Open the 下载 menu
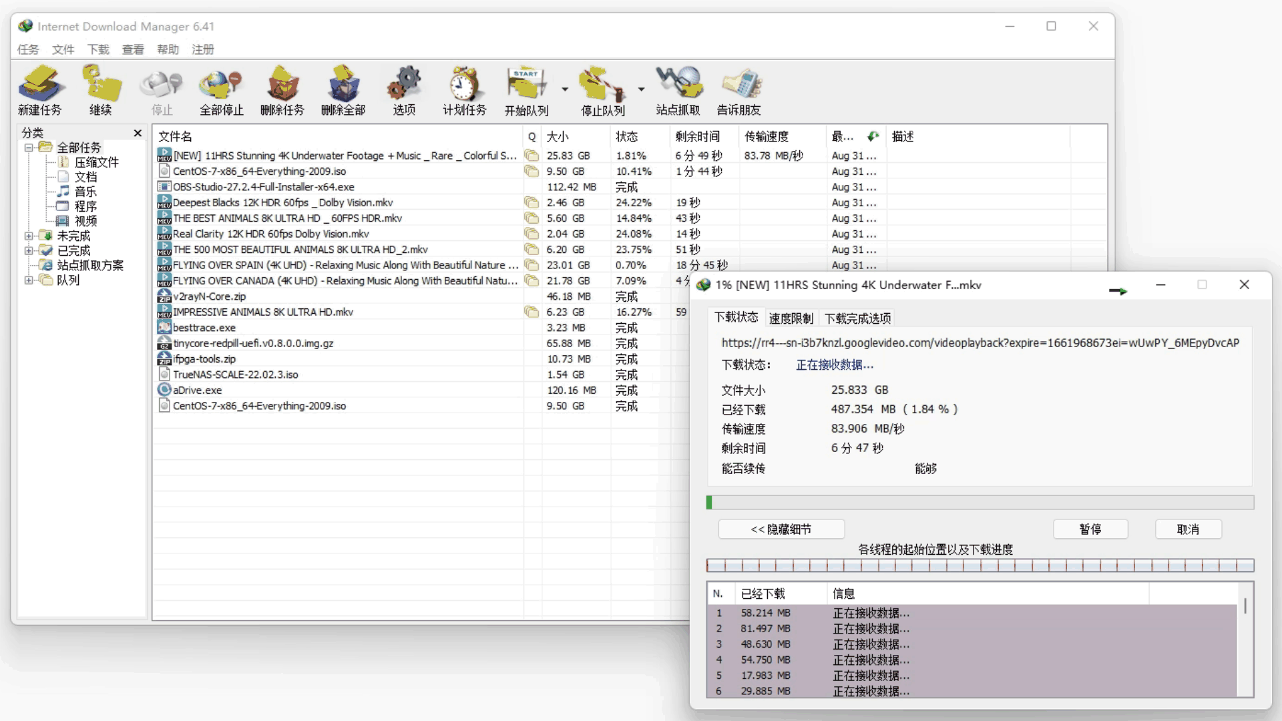The image size is (1282, 721). 98,49
